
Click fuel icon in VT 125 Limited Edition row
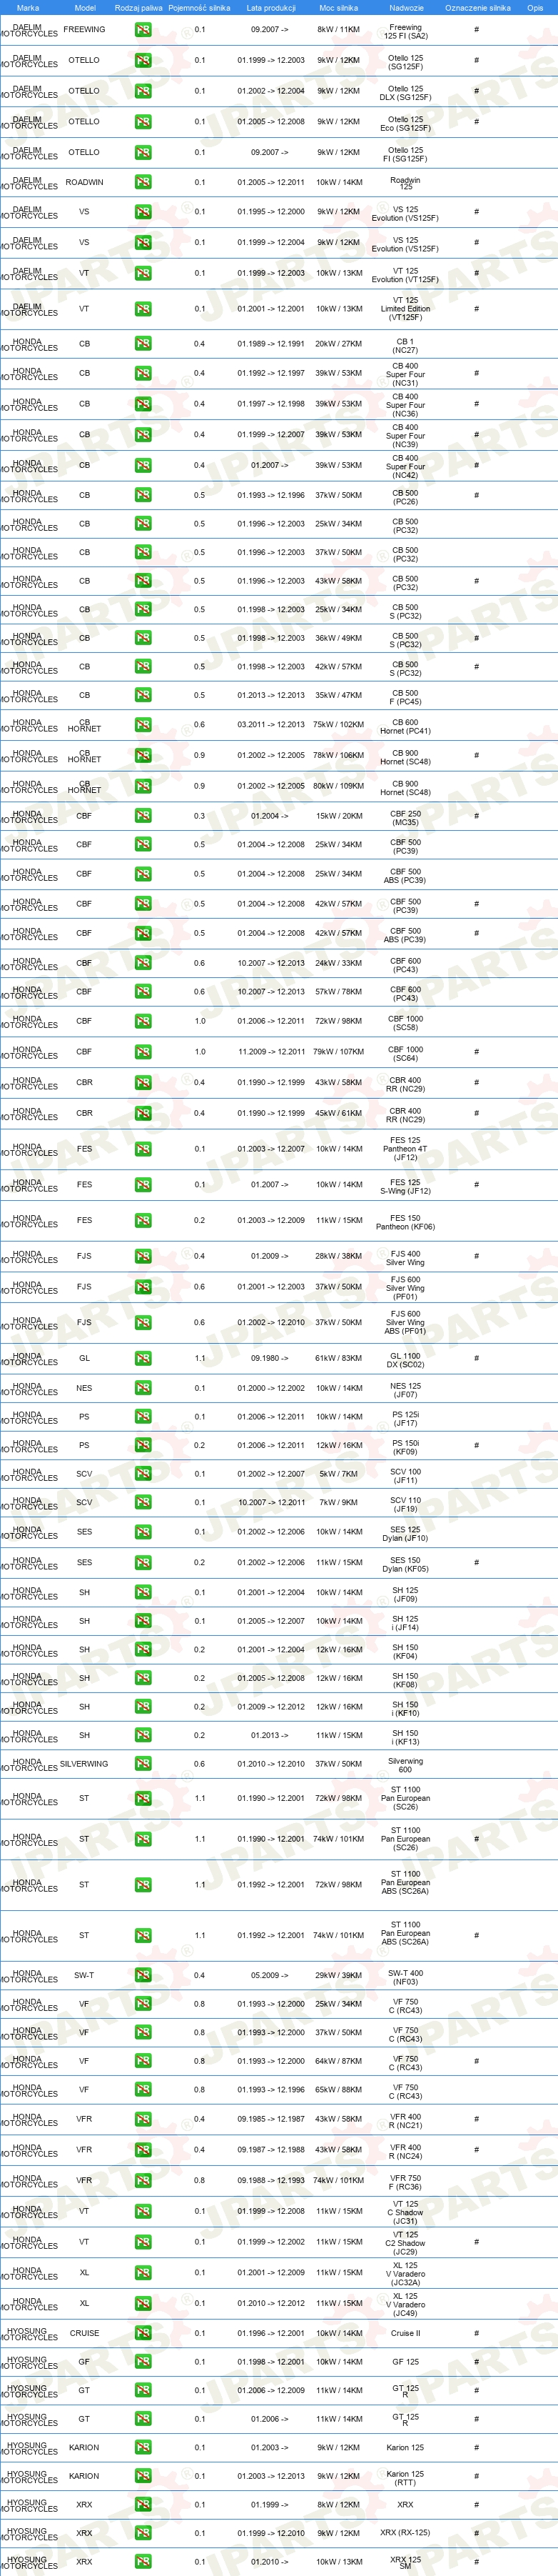click(143, 309)
